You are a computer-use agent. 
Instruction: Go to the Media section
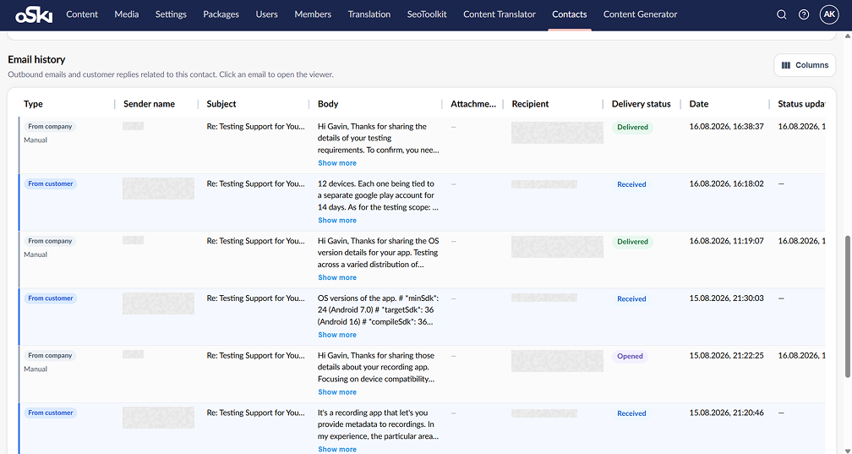pyautogui.click(x=127, y=14)
